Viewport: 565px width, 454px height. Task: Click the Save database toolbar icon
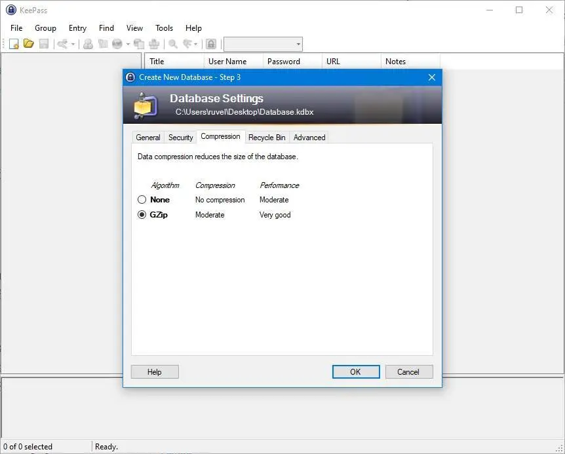[44, 44]
